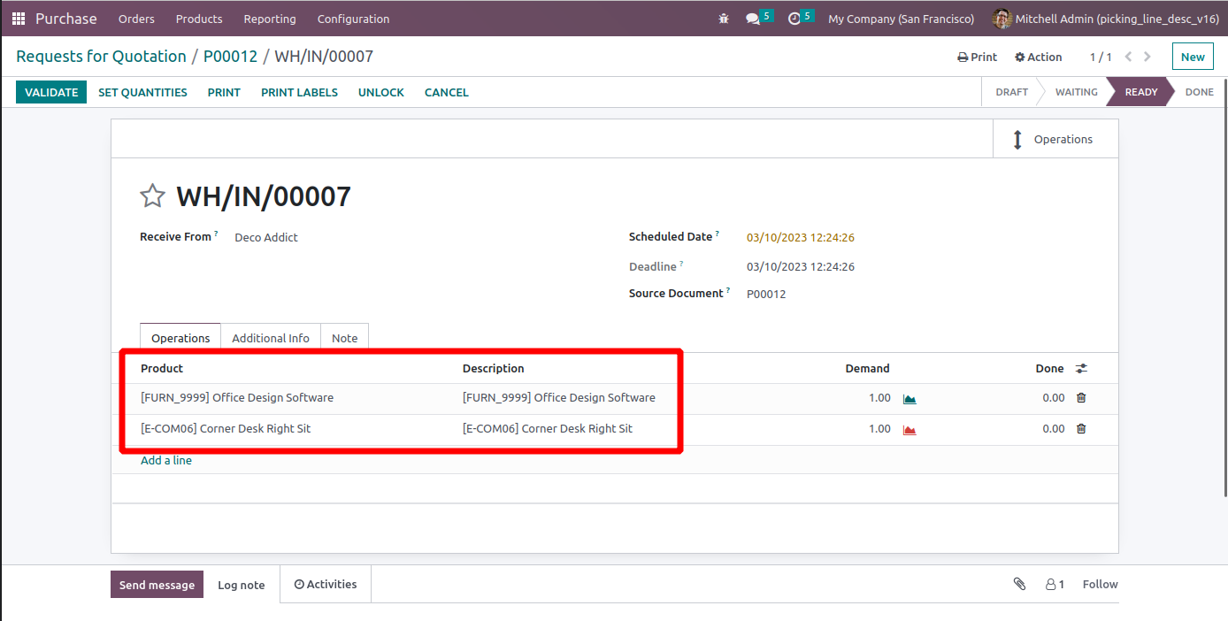Click Send message button
Viewport: 1228px width, 621px height.
click(x=157, y=585)
